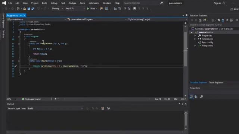Click the Visual Studio logo icon

(4, 3)
